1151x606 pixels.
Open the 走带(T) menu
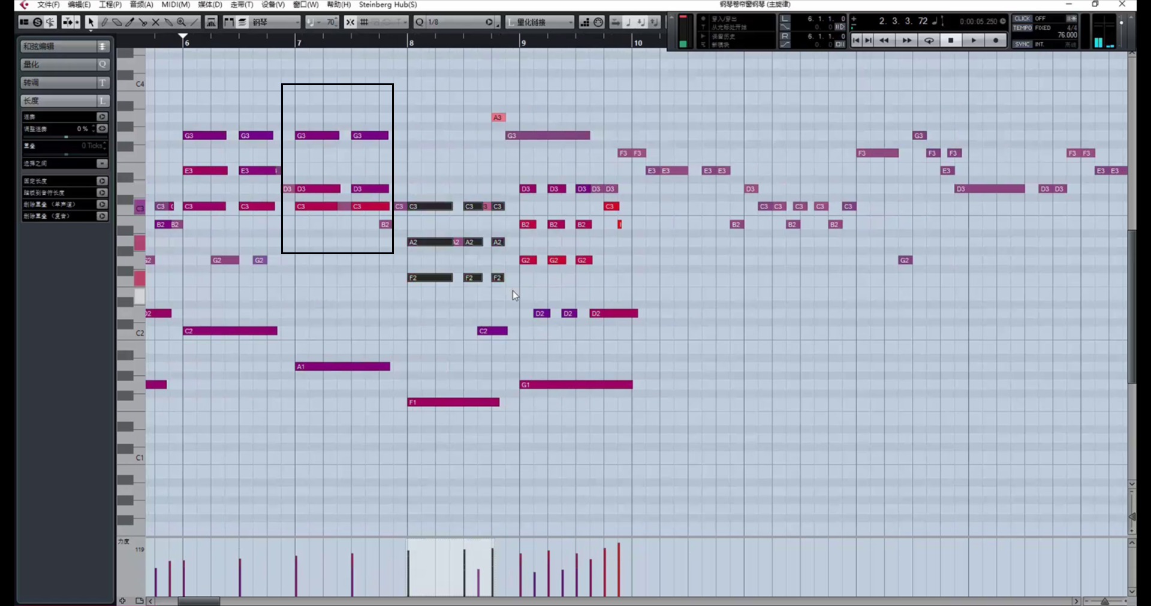(242, 5)
